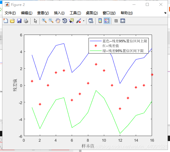Open the 桌面(D) menu
Image resolution: width=170 pixels, height=152 pixels.
pyautogui.click(x=92, y=13)
